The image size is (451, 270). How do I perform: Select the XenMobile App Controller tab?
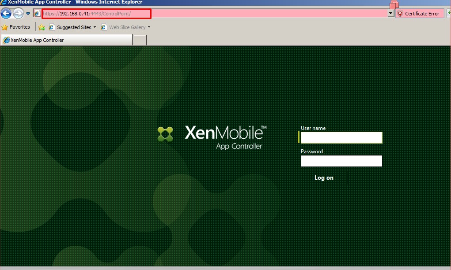point(66,40)
